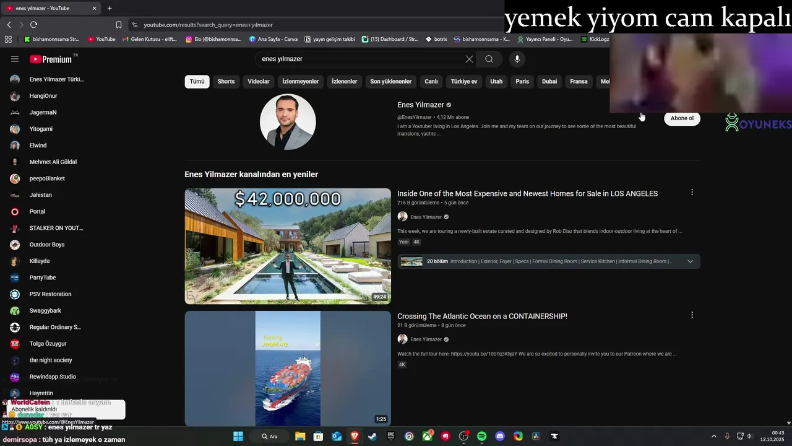
Task: Open Outlook from the taskbar
Action: 337,436
